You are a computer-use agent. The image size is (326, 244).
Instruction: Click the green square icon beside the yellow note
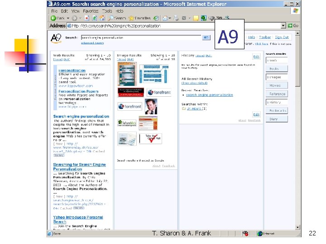[x=204, y=18]
